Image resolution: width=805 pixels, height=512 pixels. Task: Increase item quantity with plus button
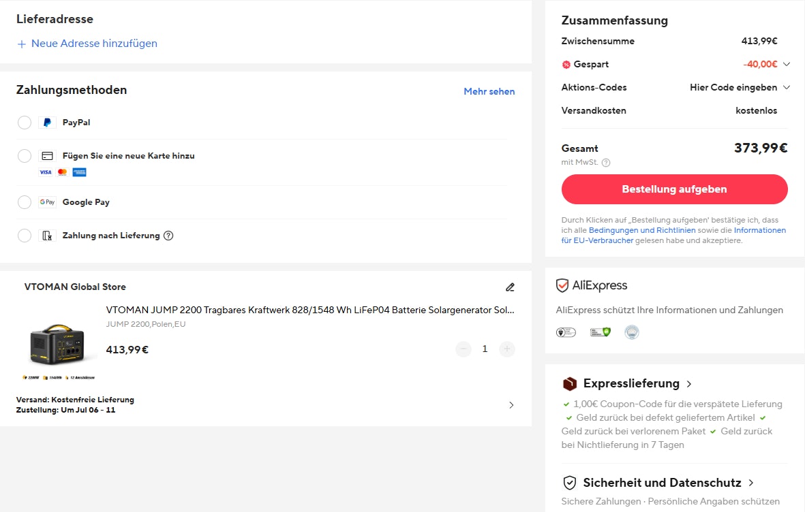click(506, 349)
